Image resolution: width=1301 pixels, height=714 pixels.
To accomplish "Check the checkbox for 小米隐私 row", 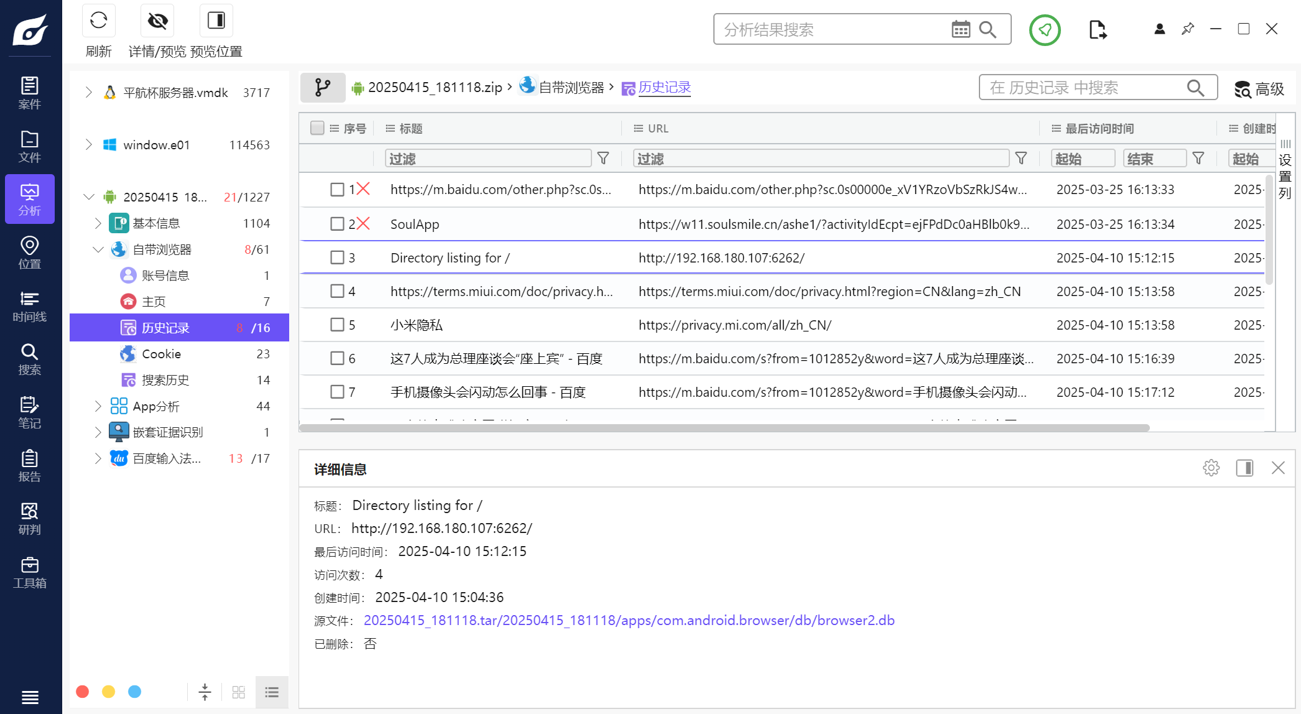I will (x=337, y=325).
